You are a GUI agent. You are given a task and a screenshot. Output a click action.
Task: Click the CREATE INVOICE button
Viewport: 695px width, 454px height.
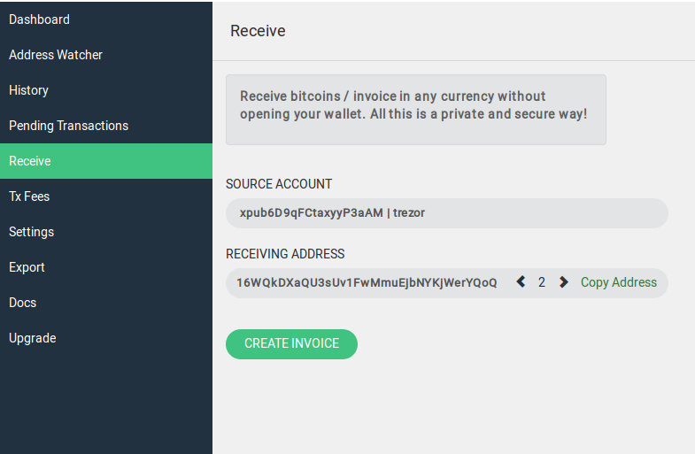click(x=291, y=343)
